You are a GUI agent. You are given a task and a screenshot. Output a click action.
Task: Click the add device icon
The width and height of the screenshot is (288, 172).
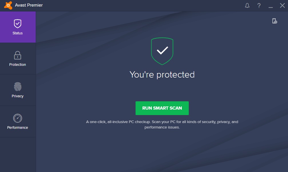tap(275, 21)
